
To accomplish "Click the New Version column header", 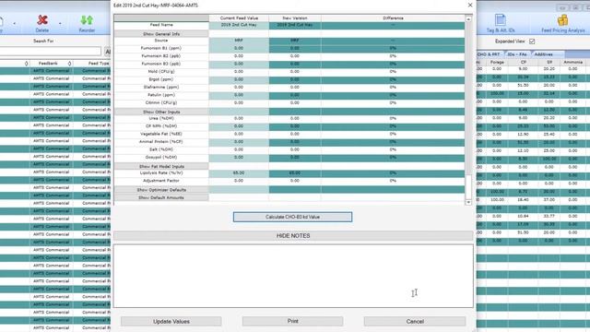I will (295, 18).
